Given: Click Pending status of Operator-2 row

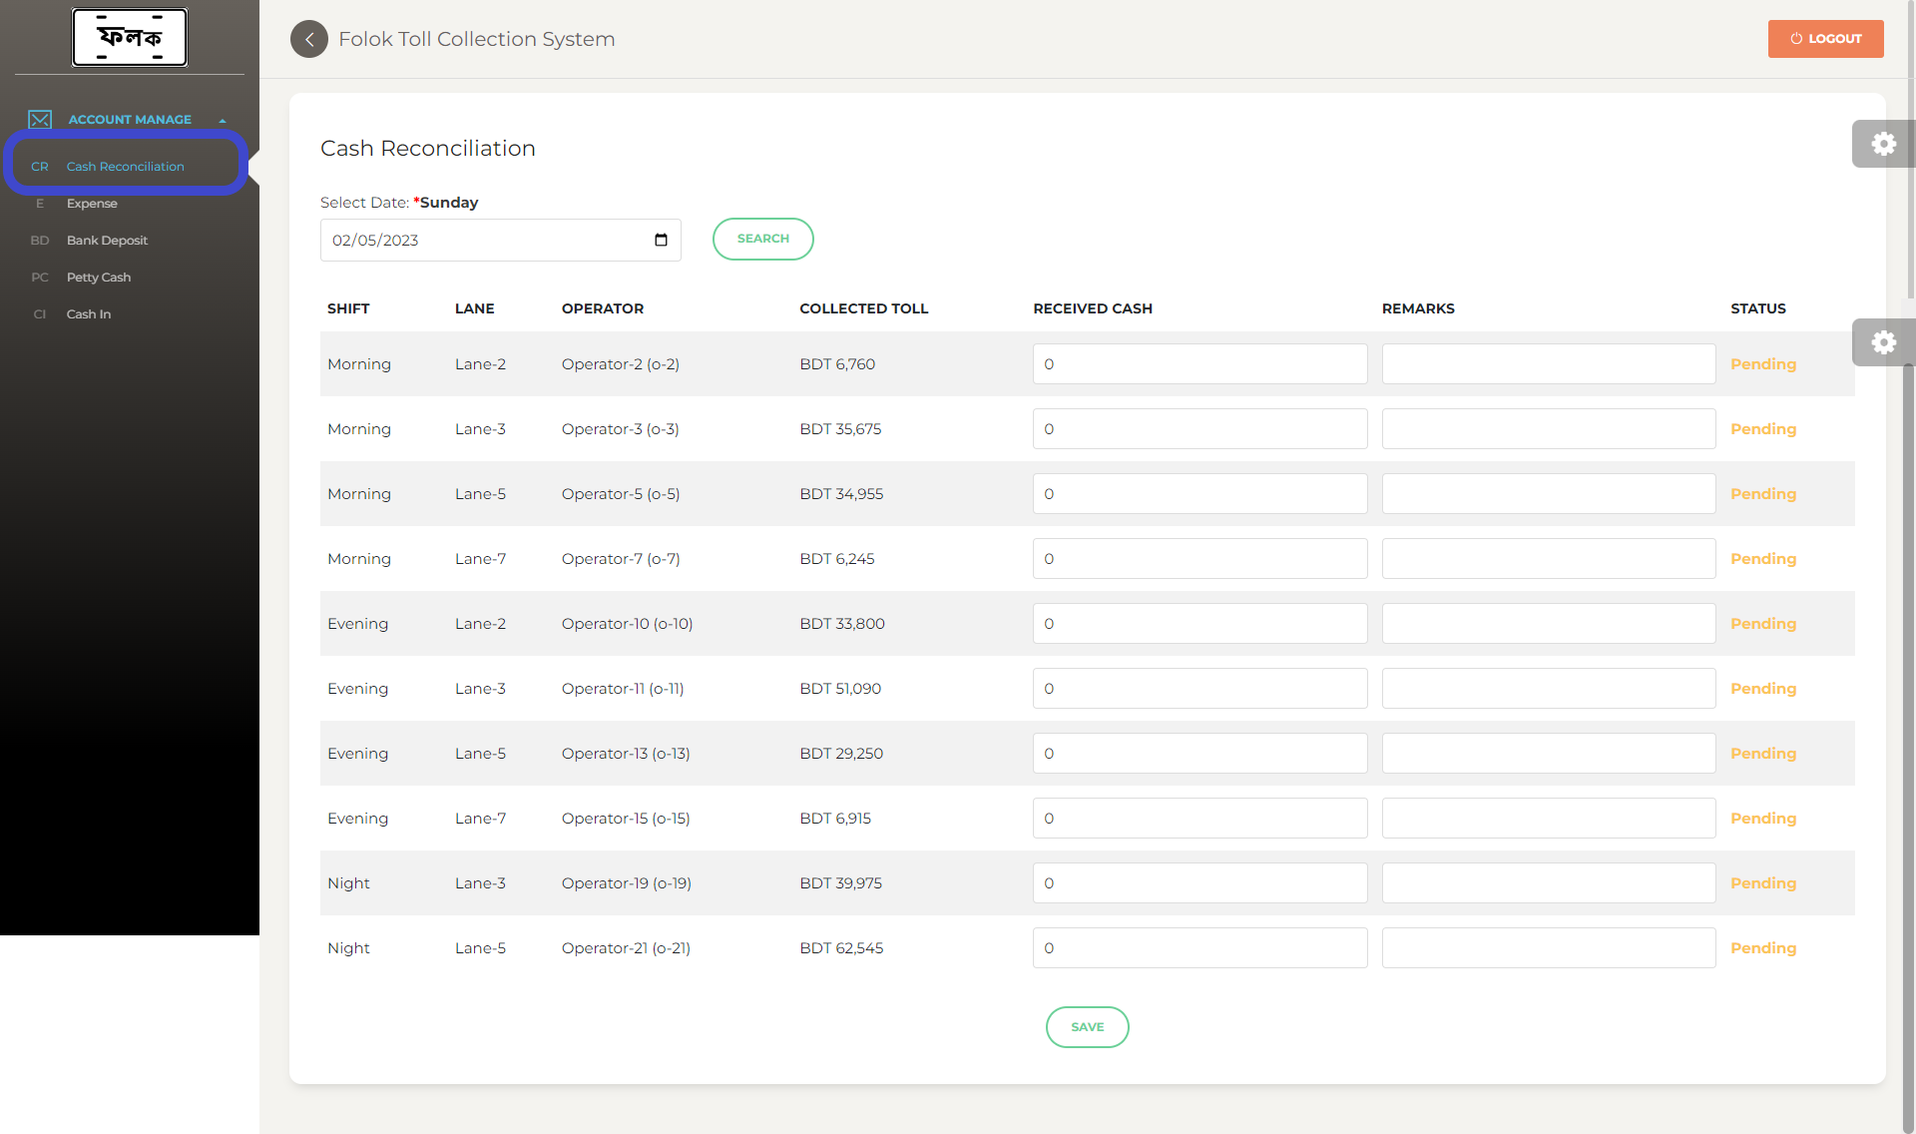Looking at the screenshot, I should coord(1763,364).
